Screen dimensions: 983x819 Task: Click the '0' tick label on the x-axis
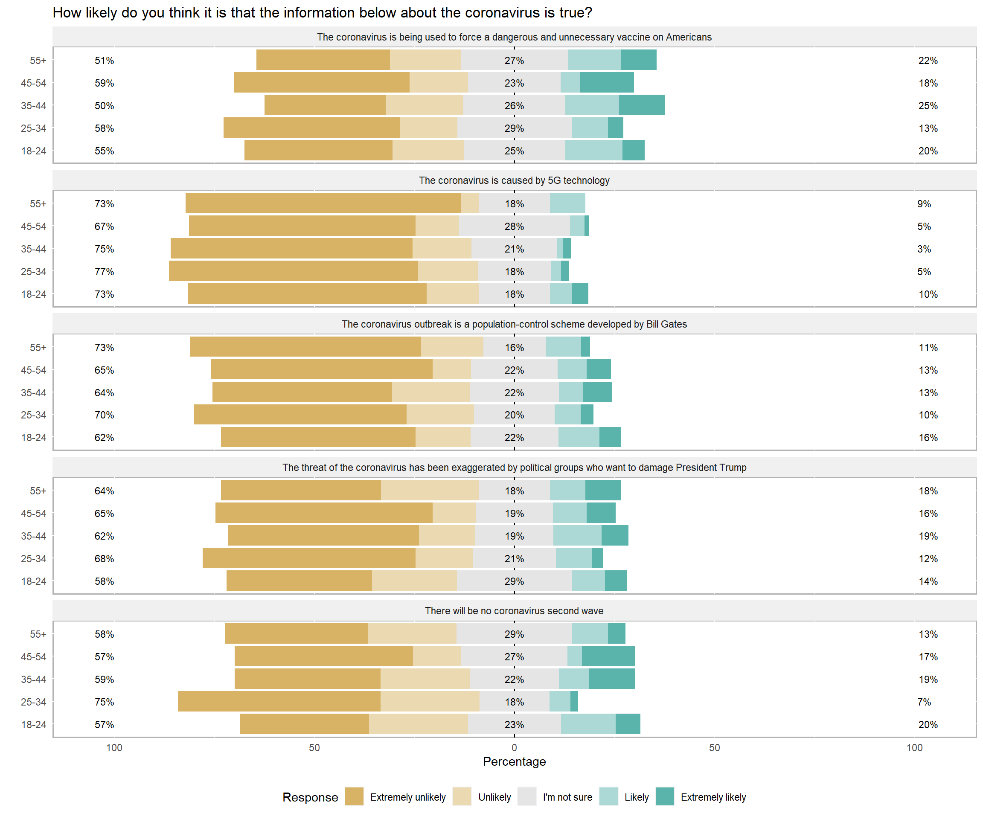(514, 747)
